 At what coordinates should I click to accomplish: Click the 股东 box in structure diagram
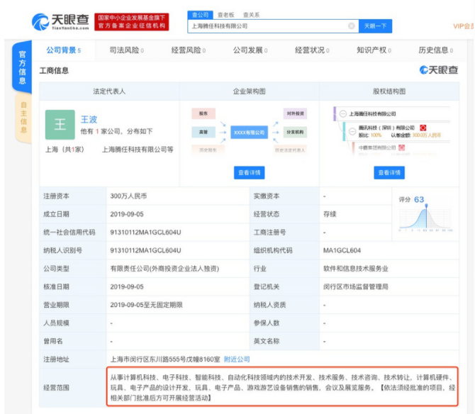(x=203, y=113)
